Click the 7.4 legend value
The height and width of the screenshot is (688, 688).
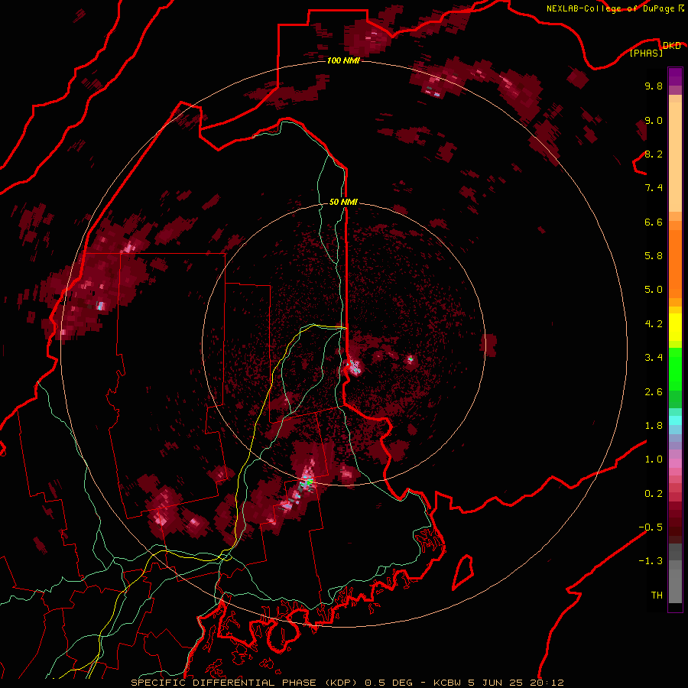[x=654, y=188]
